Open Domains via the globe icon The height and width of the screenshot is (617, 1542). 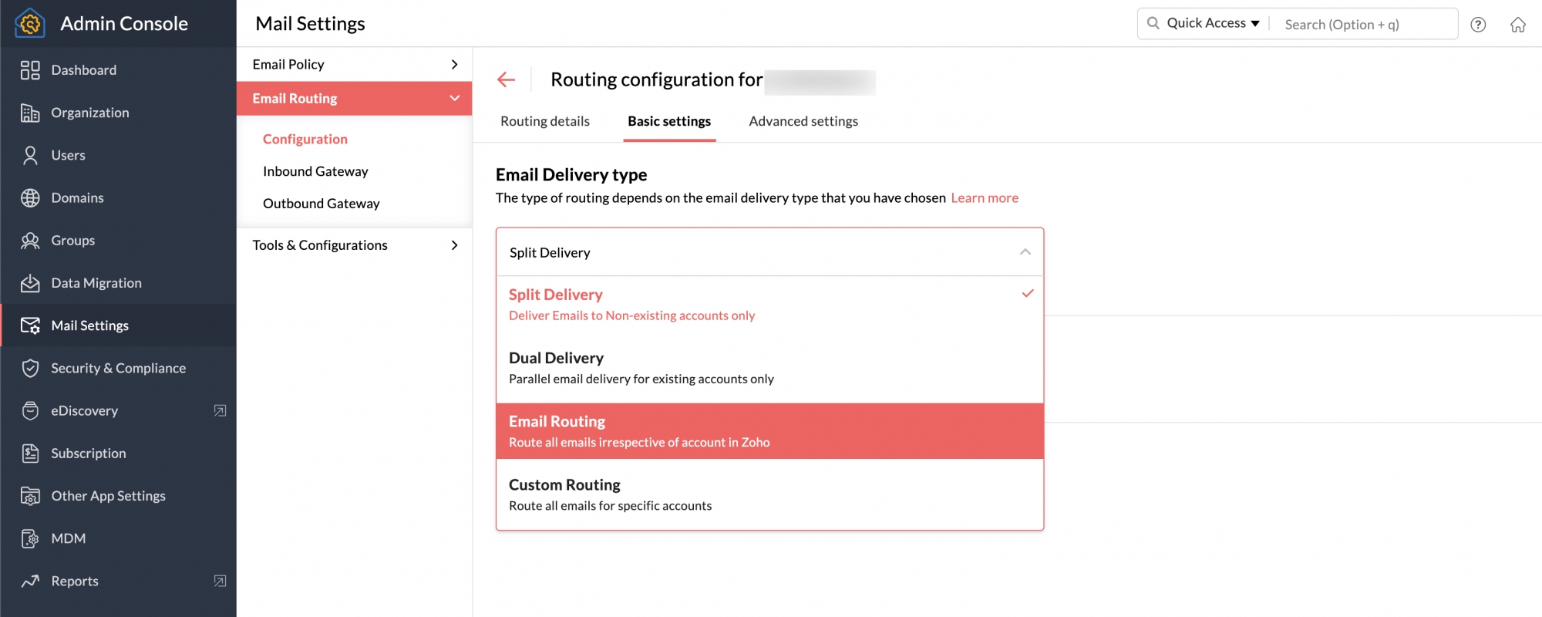pyautogui.click(x=30, y=198)
